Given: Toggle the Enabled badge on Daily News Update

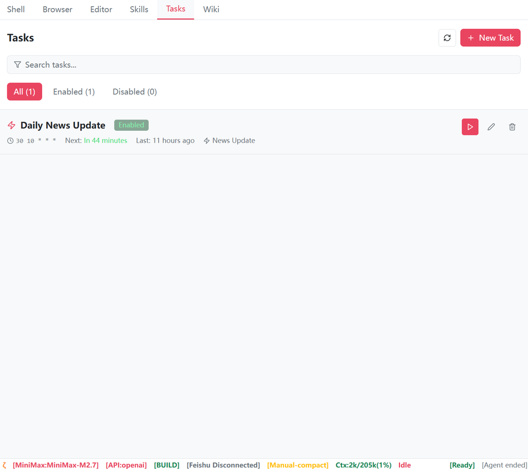Looking at the screenshot, I should click(x=131, y=125).
